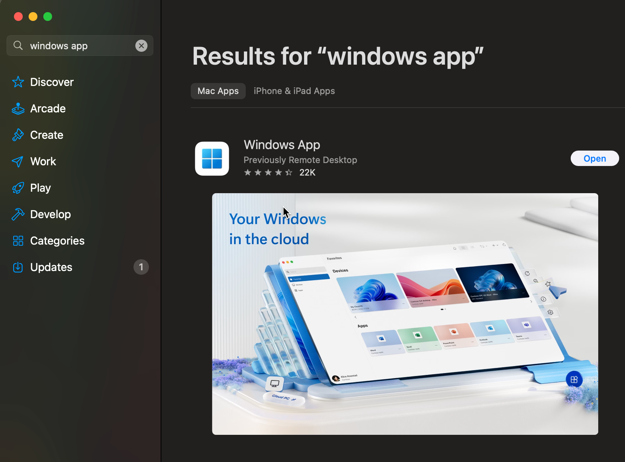Click the green fullscreen window button
The image size is (625, 462).
[48, 17]
